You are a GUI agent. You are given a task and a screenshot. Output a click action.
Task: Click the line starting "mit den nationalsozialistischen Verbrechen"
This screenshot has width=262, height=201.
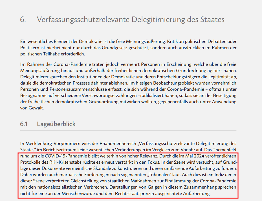128,187
